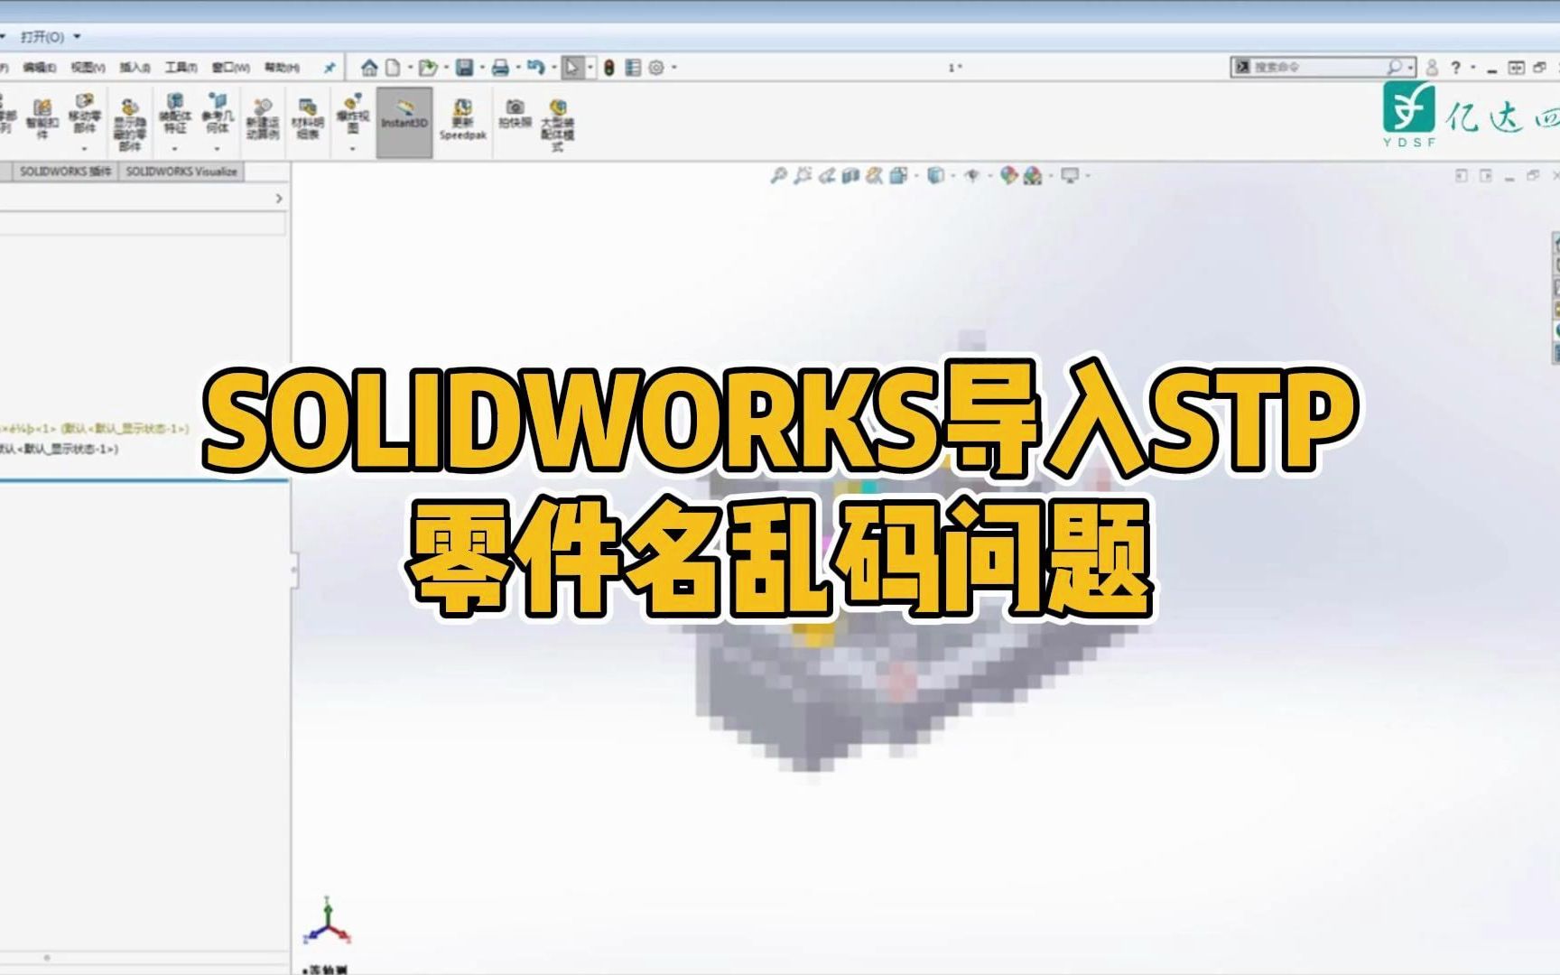Expand the dropdown arrow next to Options gear

(x=673, y=68)
